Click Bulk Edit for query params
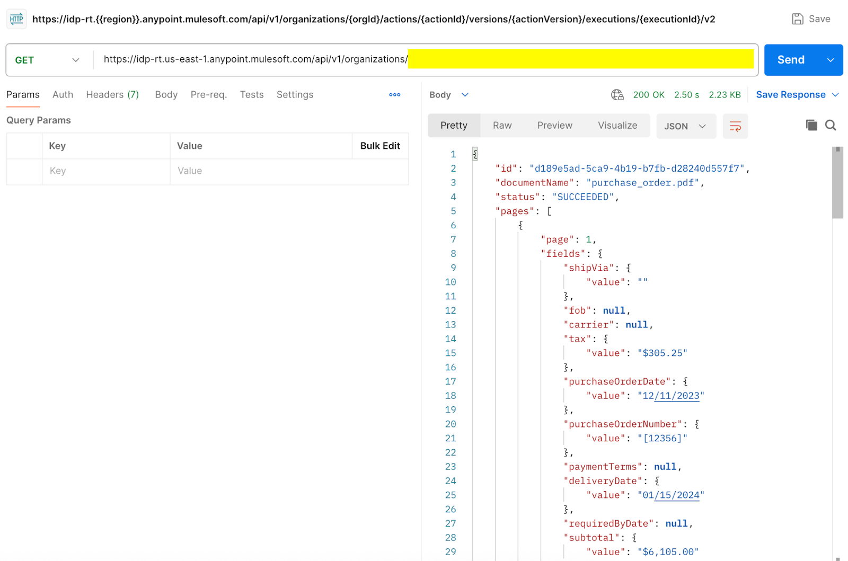The width and height of the screenshot is (848, 561). coord(380,146)
